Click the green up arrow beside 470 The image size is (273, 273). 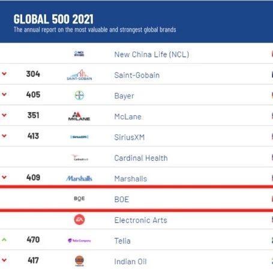click(4, 239)
